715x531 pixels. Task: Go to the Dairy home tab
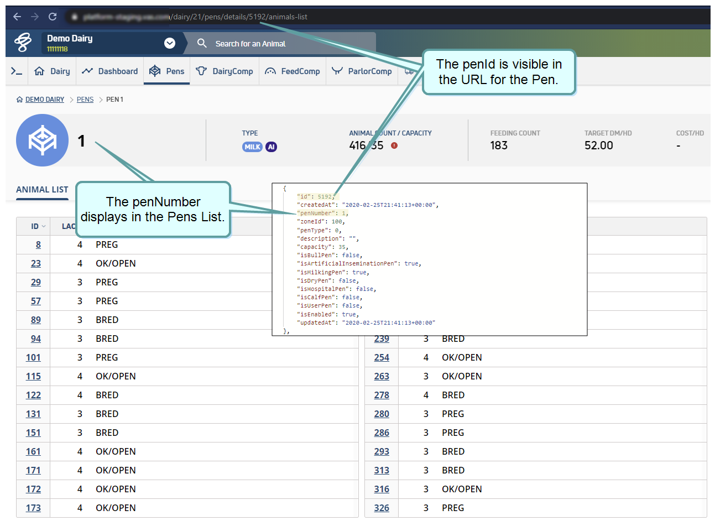(53, 71)
